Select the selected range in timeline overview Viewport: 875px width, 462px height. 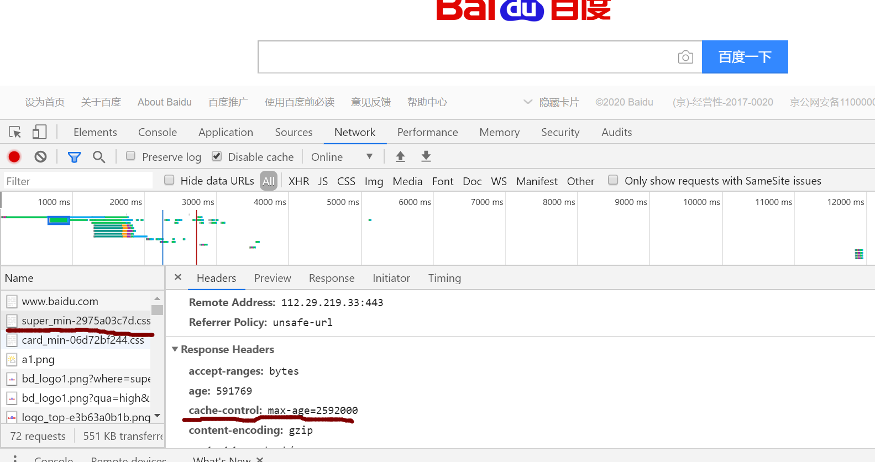(59, 220)
